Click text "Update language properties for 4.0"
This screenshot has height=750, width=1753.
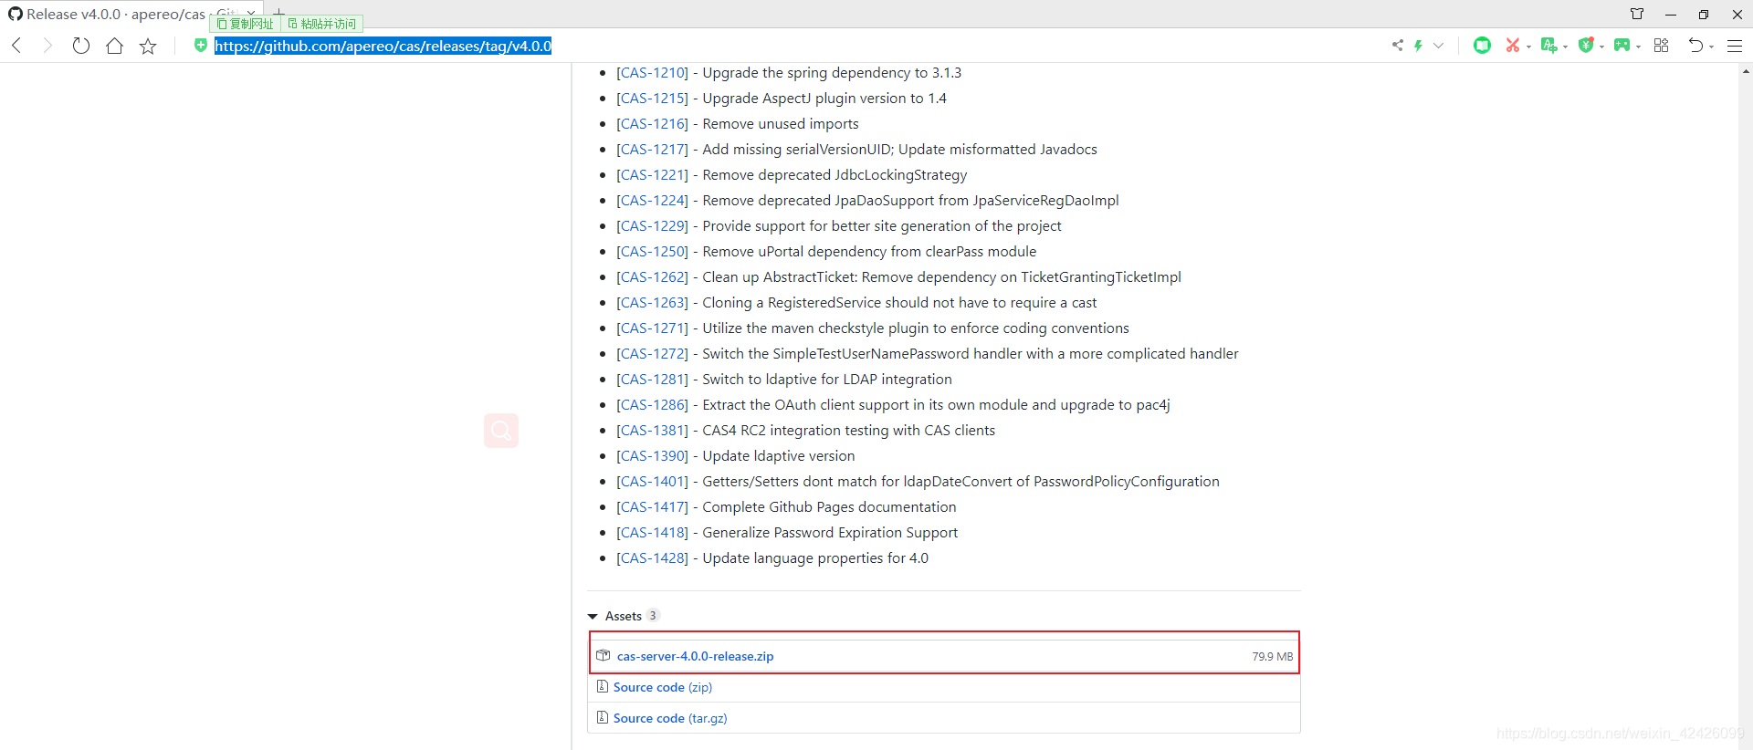click(815, 558)
